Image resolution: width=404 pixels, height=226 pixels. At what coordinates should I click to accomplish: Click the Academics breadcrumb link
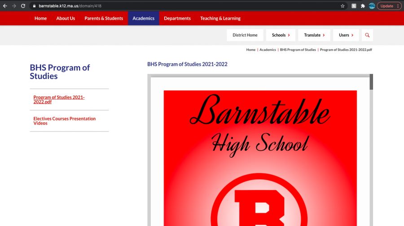click(x=268, y=50)
